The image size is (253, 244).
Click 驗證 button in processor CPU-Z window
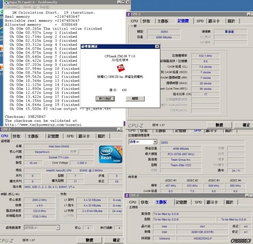click(89, 240)
